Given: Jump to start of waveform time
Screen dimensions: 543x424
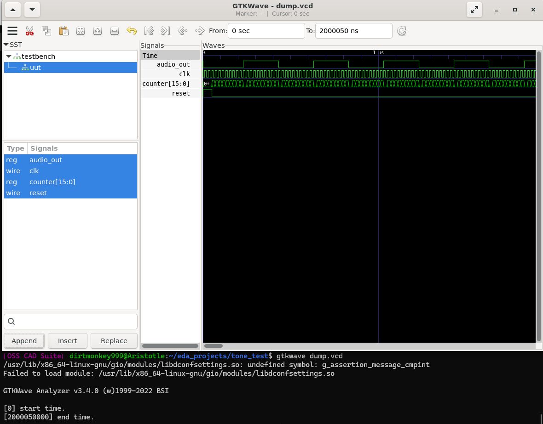Looking at the screenshot, I should click(149, 31).
